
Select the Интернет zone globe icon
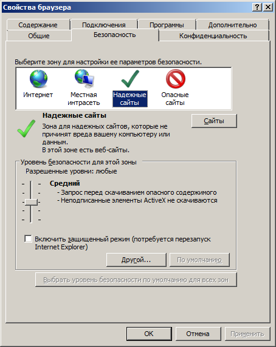38,79
